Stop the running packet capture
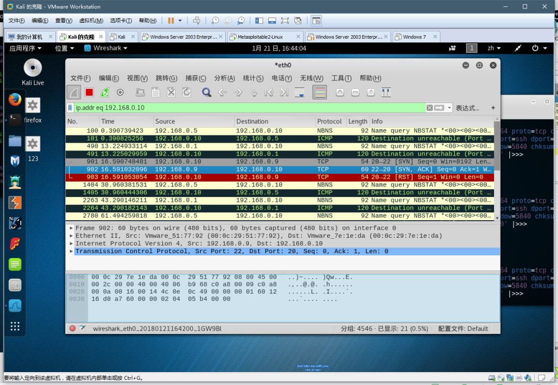The image size is (558, 385). tap(89, 93)
